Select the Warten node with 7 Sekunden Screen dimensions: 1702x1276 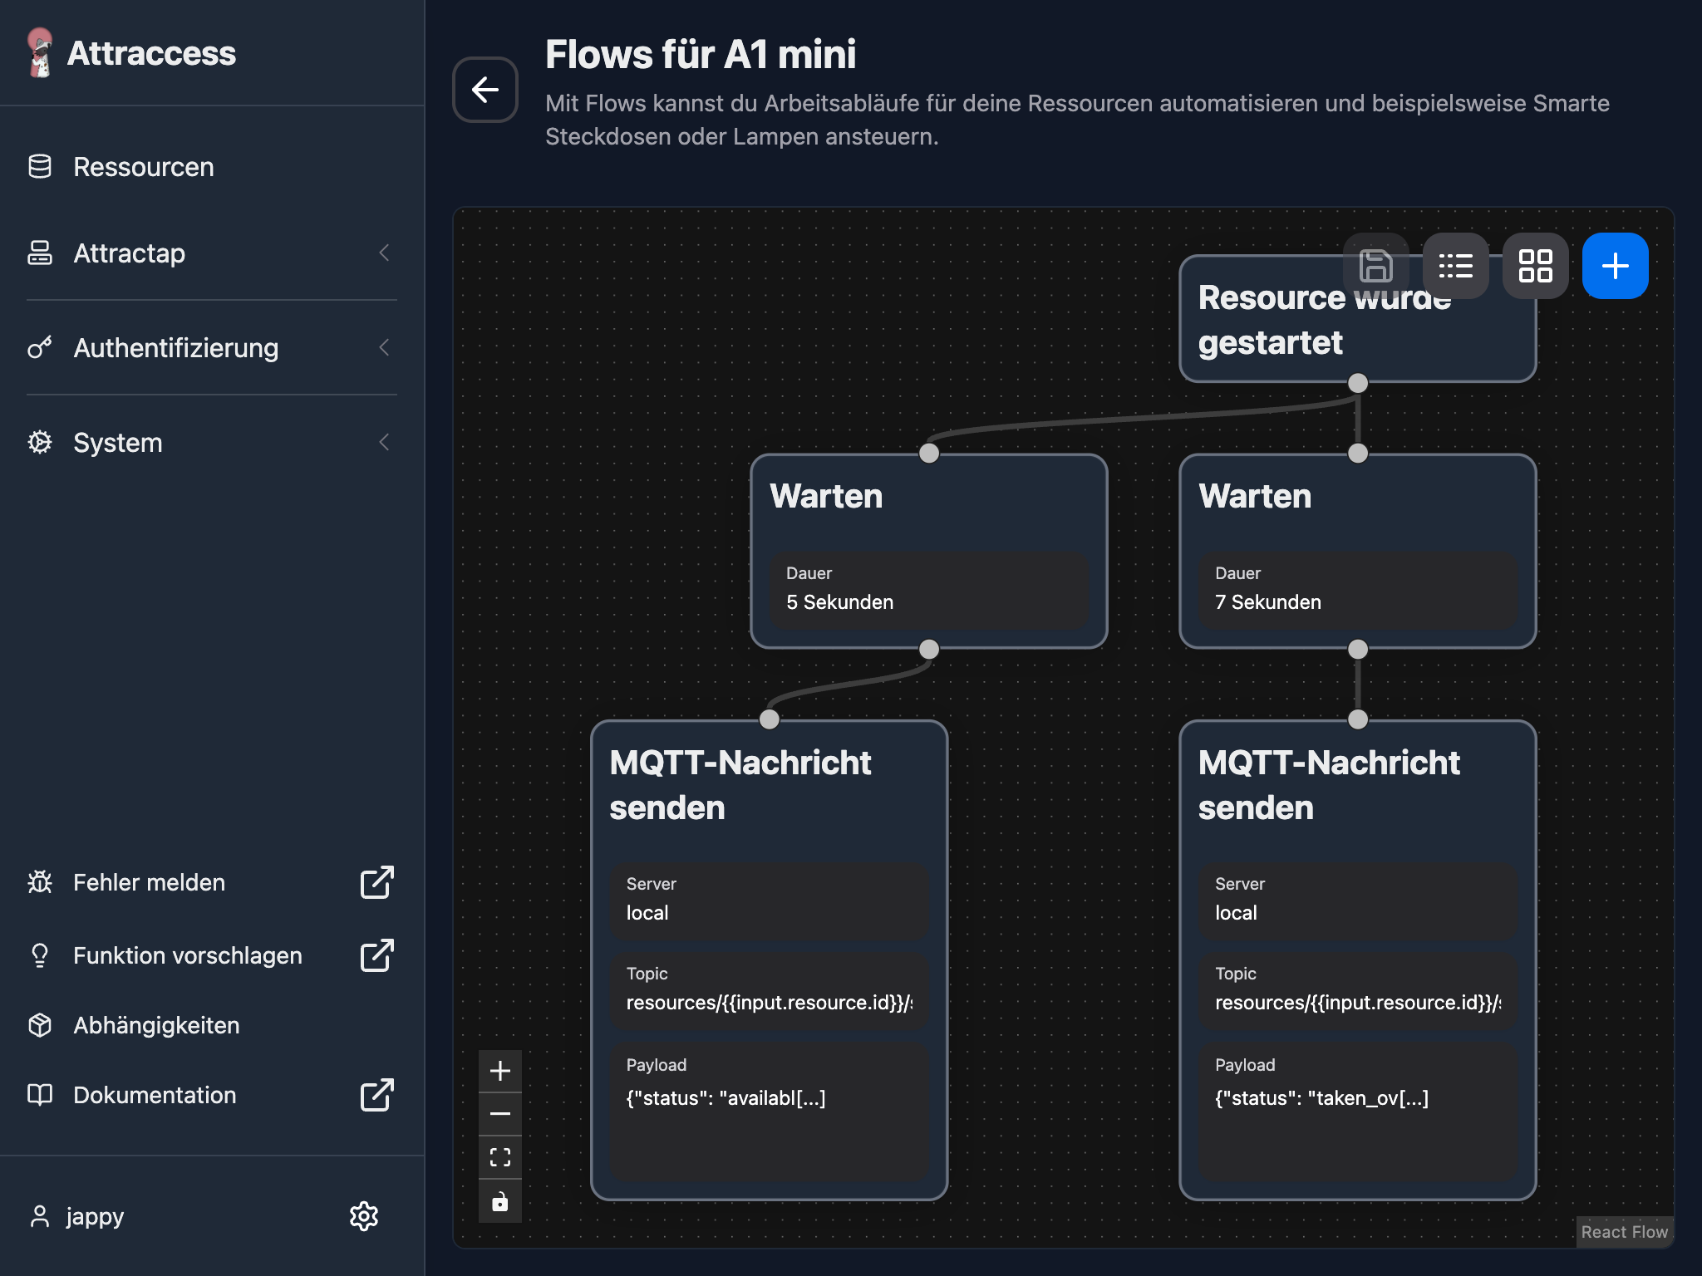(x=1358, y=551)
